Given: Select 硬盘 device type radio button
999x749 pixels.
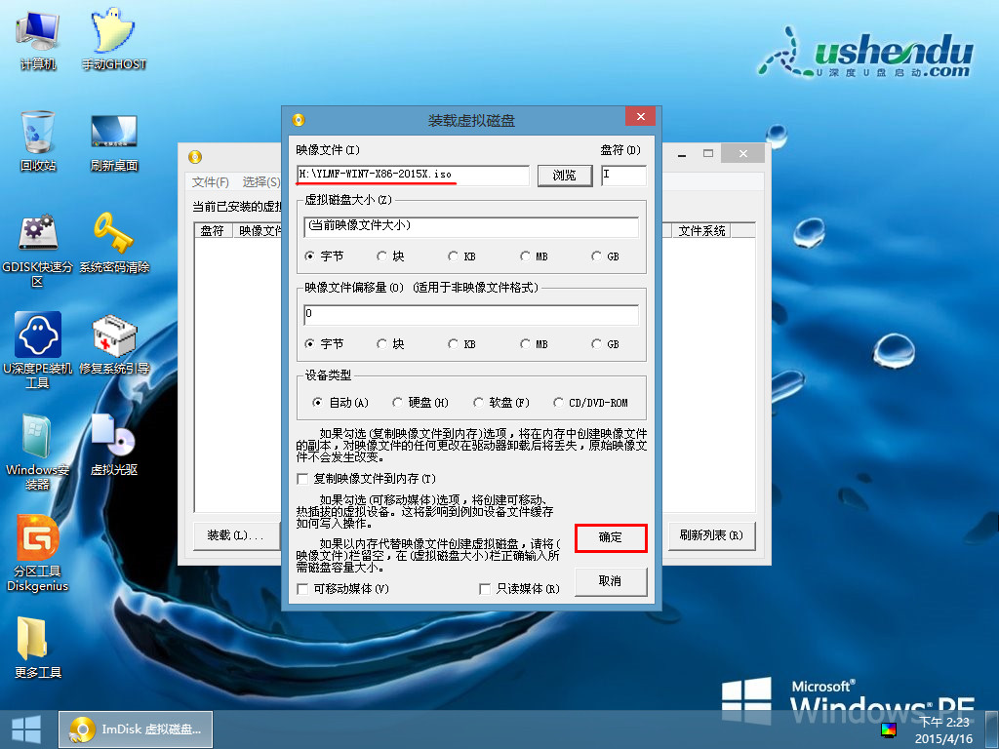Looking at the screenshot, I should coord(397,402).
